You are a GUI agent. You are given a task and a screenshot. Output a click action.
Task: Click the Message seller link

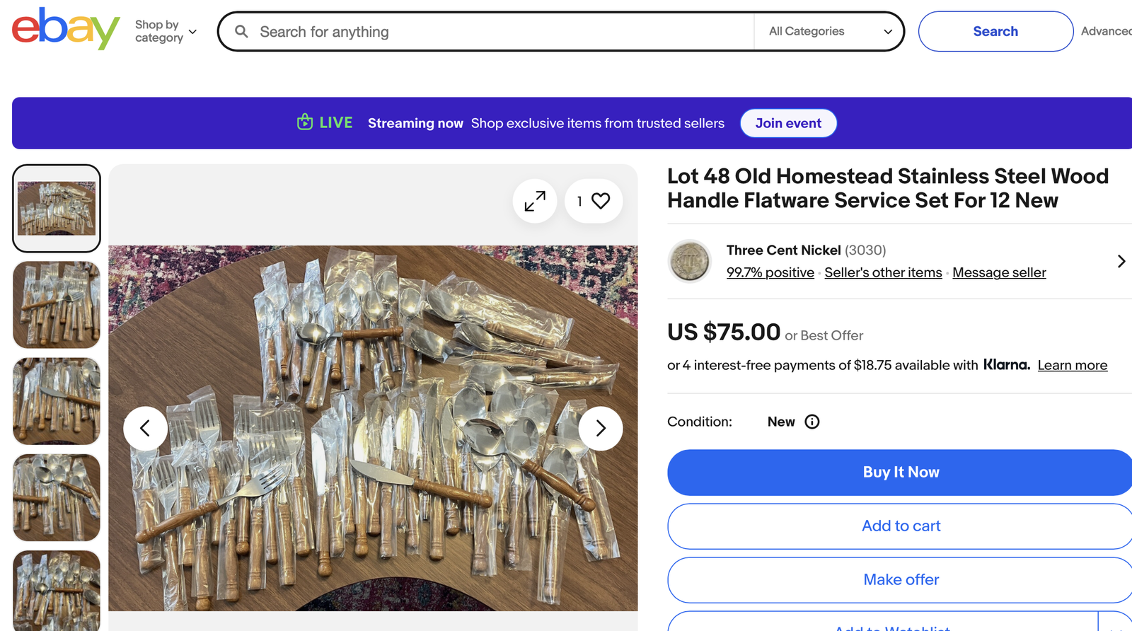point(999,272)
